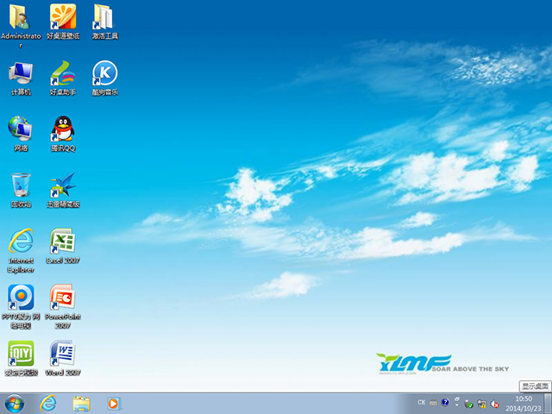Open the Windows Start menu orb
552x414 pixels.
coord(15,403)
